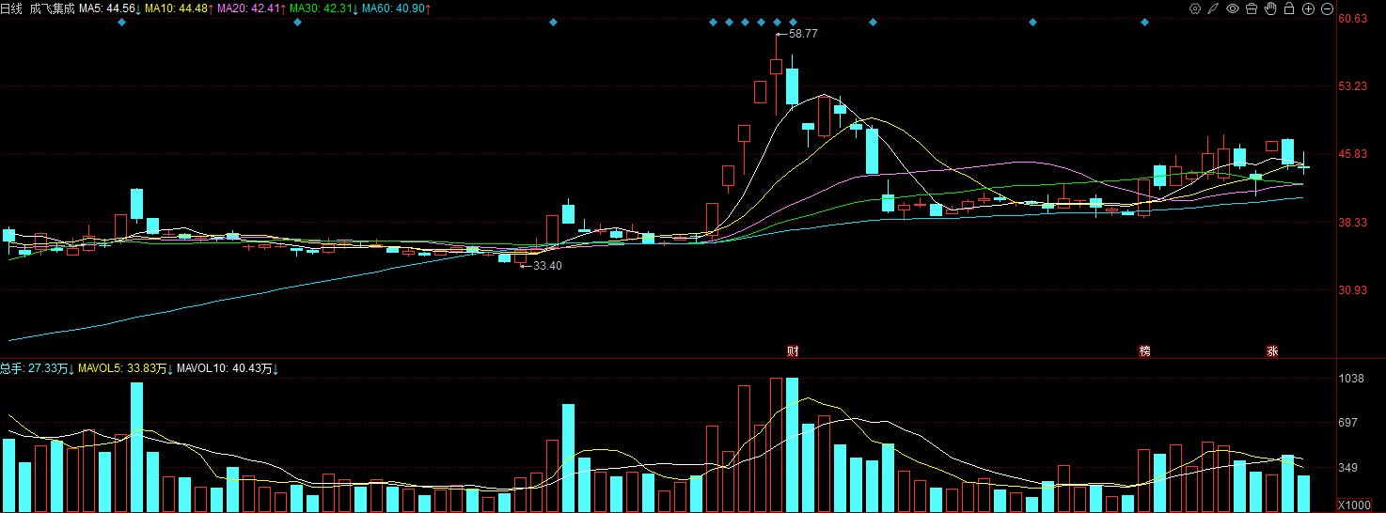The width and height of the screenshot is (1386, 513).
Task: Click diamond marker above the 榜 label
Action: (1144, 22)
